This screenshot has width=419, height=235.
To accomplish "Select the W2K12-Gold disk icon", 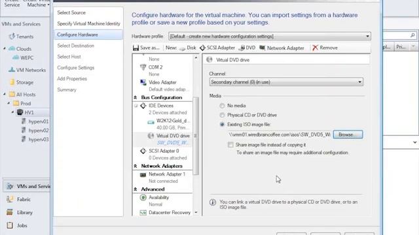I will pos(151,121).
